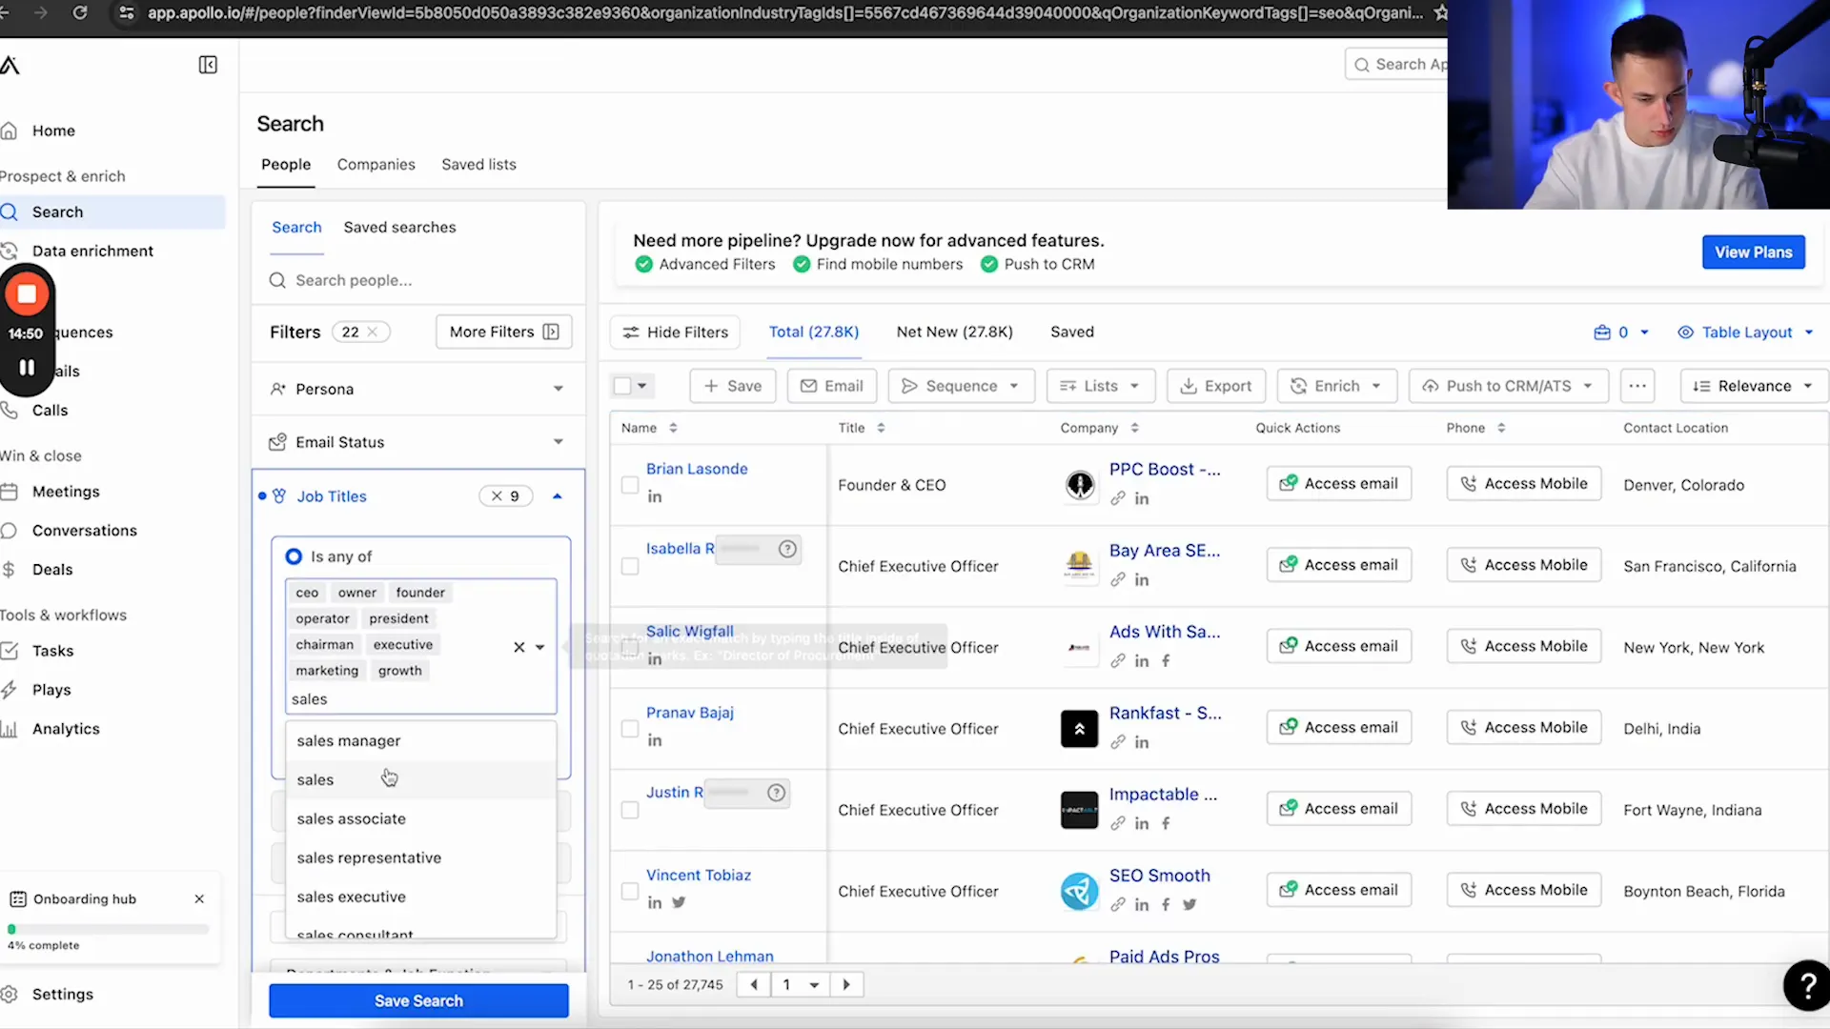Check the Pranav Bajaj row checkbox
Viewport: 1830px width, 1029px height.
[630, 729]
